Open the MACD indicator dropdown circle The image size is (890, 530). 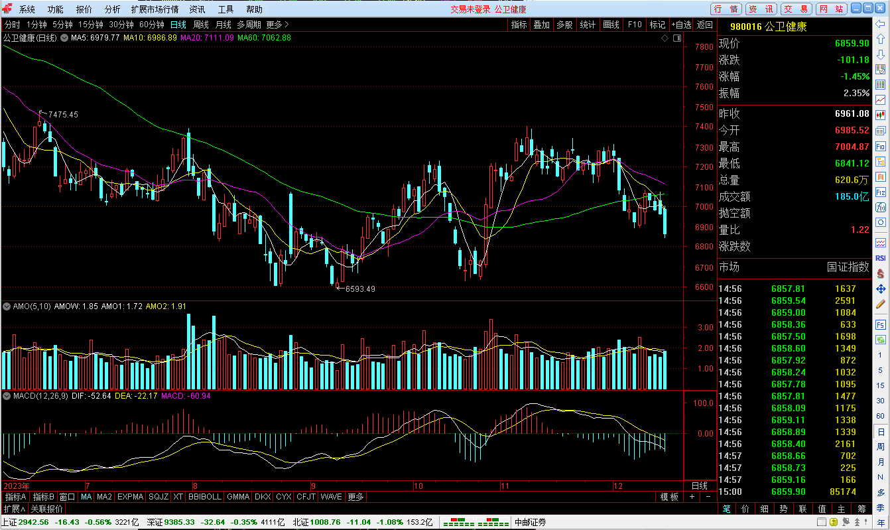(x=7, y=396)
